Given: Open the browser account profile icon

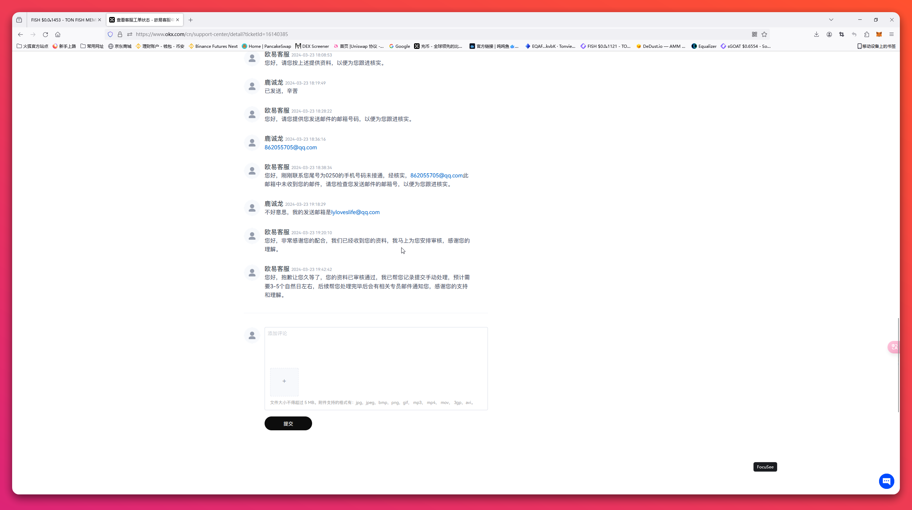Looking at the screenshot, I should click(x=829, y=34).
